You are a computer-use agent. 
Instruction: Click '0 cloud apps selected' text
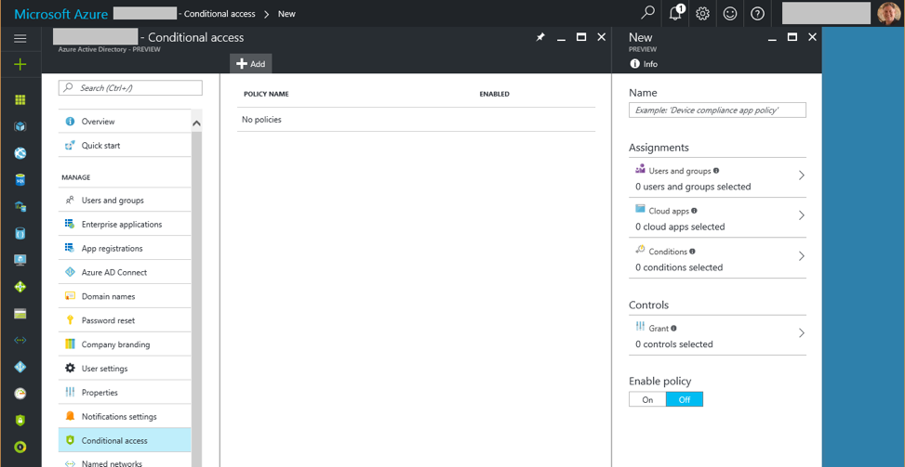(680, 227)
